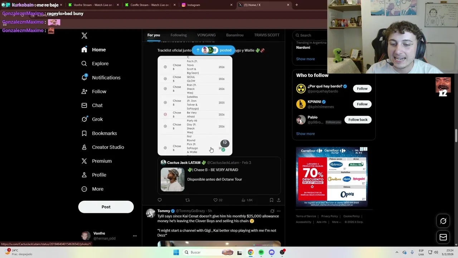
Task: Follow back Pablo
Action: tap(358, 120)
